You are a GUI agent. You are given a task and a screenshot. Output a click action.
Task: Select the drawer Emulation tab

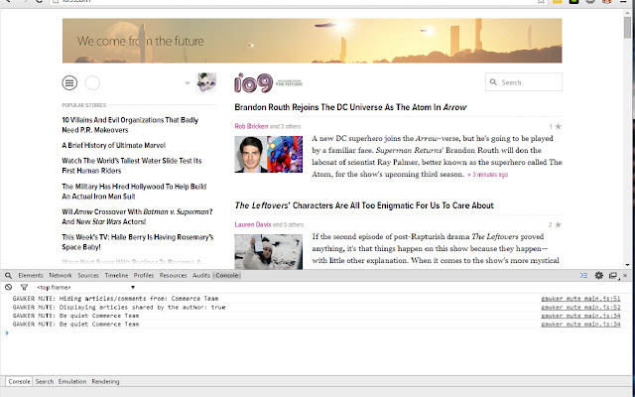pyautogui.click(x=72, y=381)
